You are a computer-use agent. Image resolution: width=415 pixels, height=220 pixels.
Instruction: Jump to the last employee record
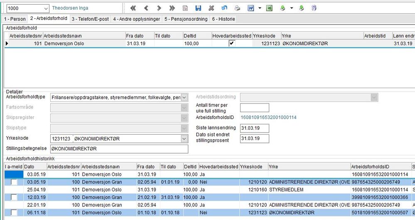click(172, 8)
